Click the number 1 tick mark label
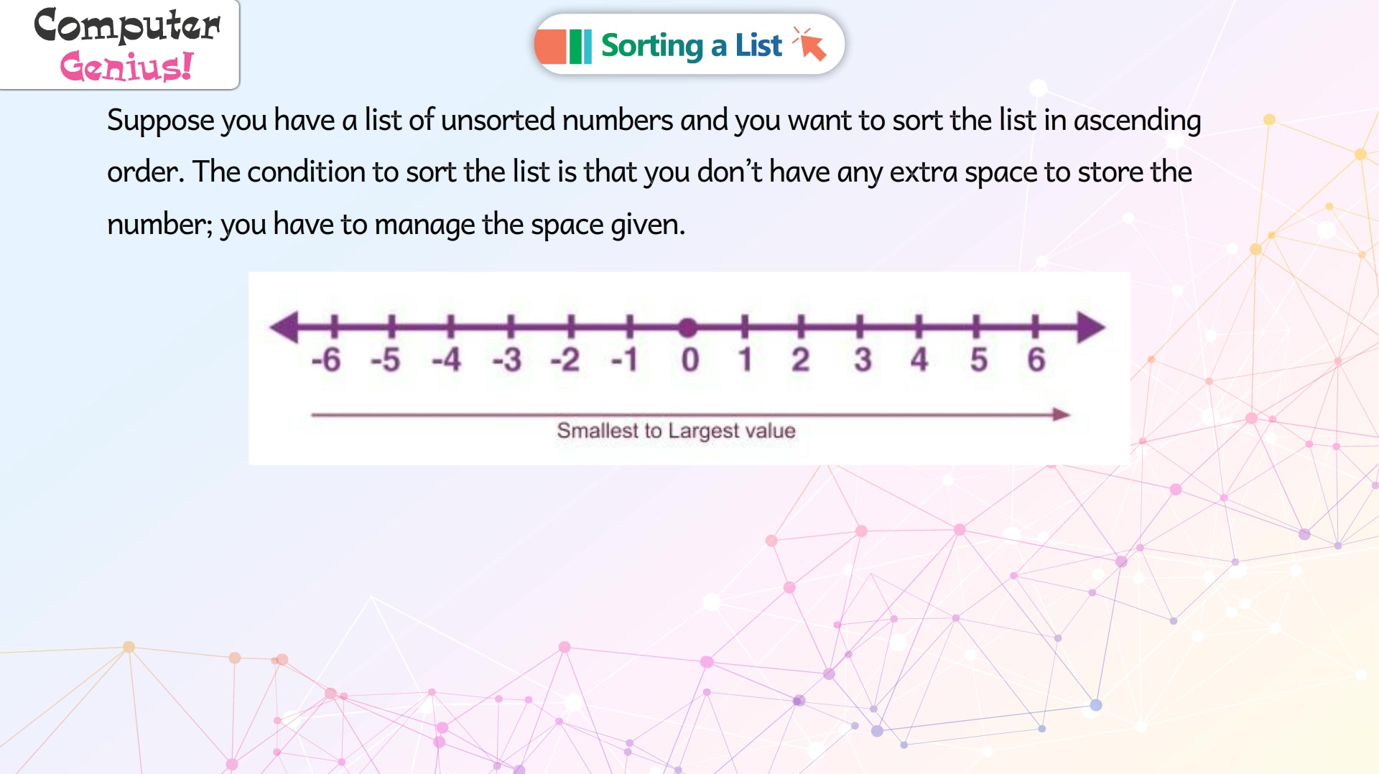 (746, 360)
